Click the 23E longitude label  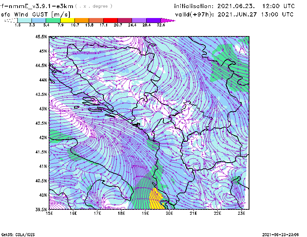point(241,213)
